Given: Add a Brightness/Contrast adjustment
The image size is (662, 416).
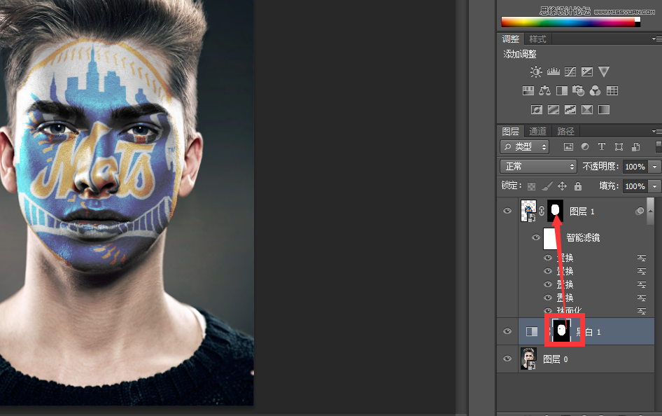Looking at the screenshot, I should click(x=536, y=72).
